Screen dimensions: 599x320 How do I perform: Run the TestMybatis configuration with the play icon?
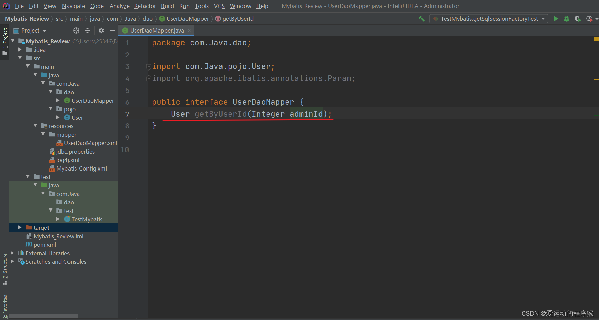[x=556, y=19]
